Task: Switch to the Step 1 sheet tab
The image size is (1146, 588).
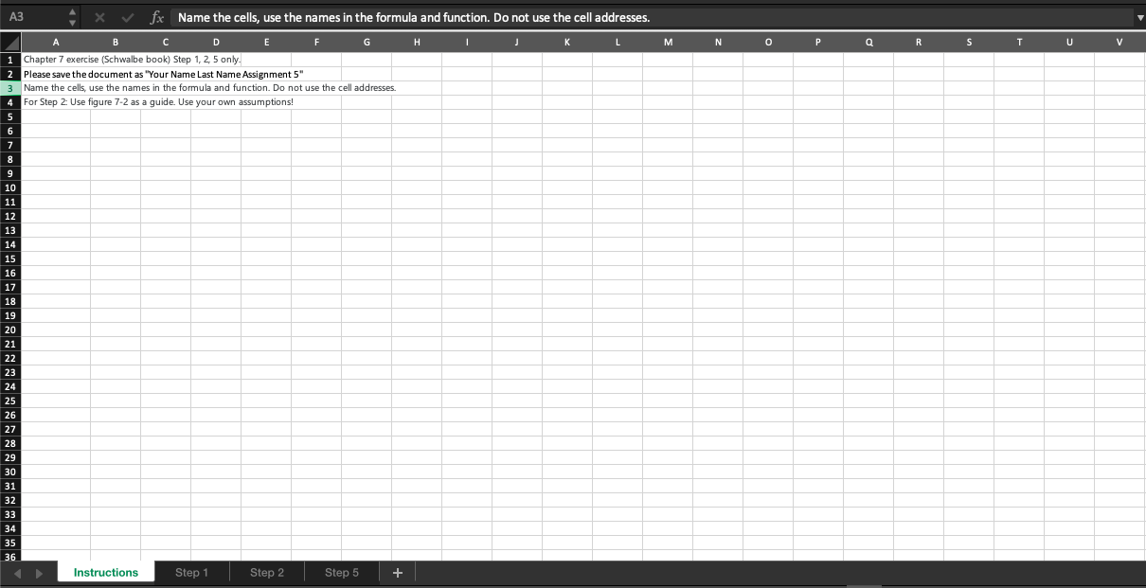Action: [191, 572]
